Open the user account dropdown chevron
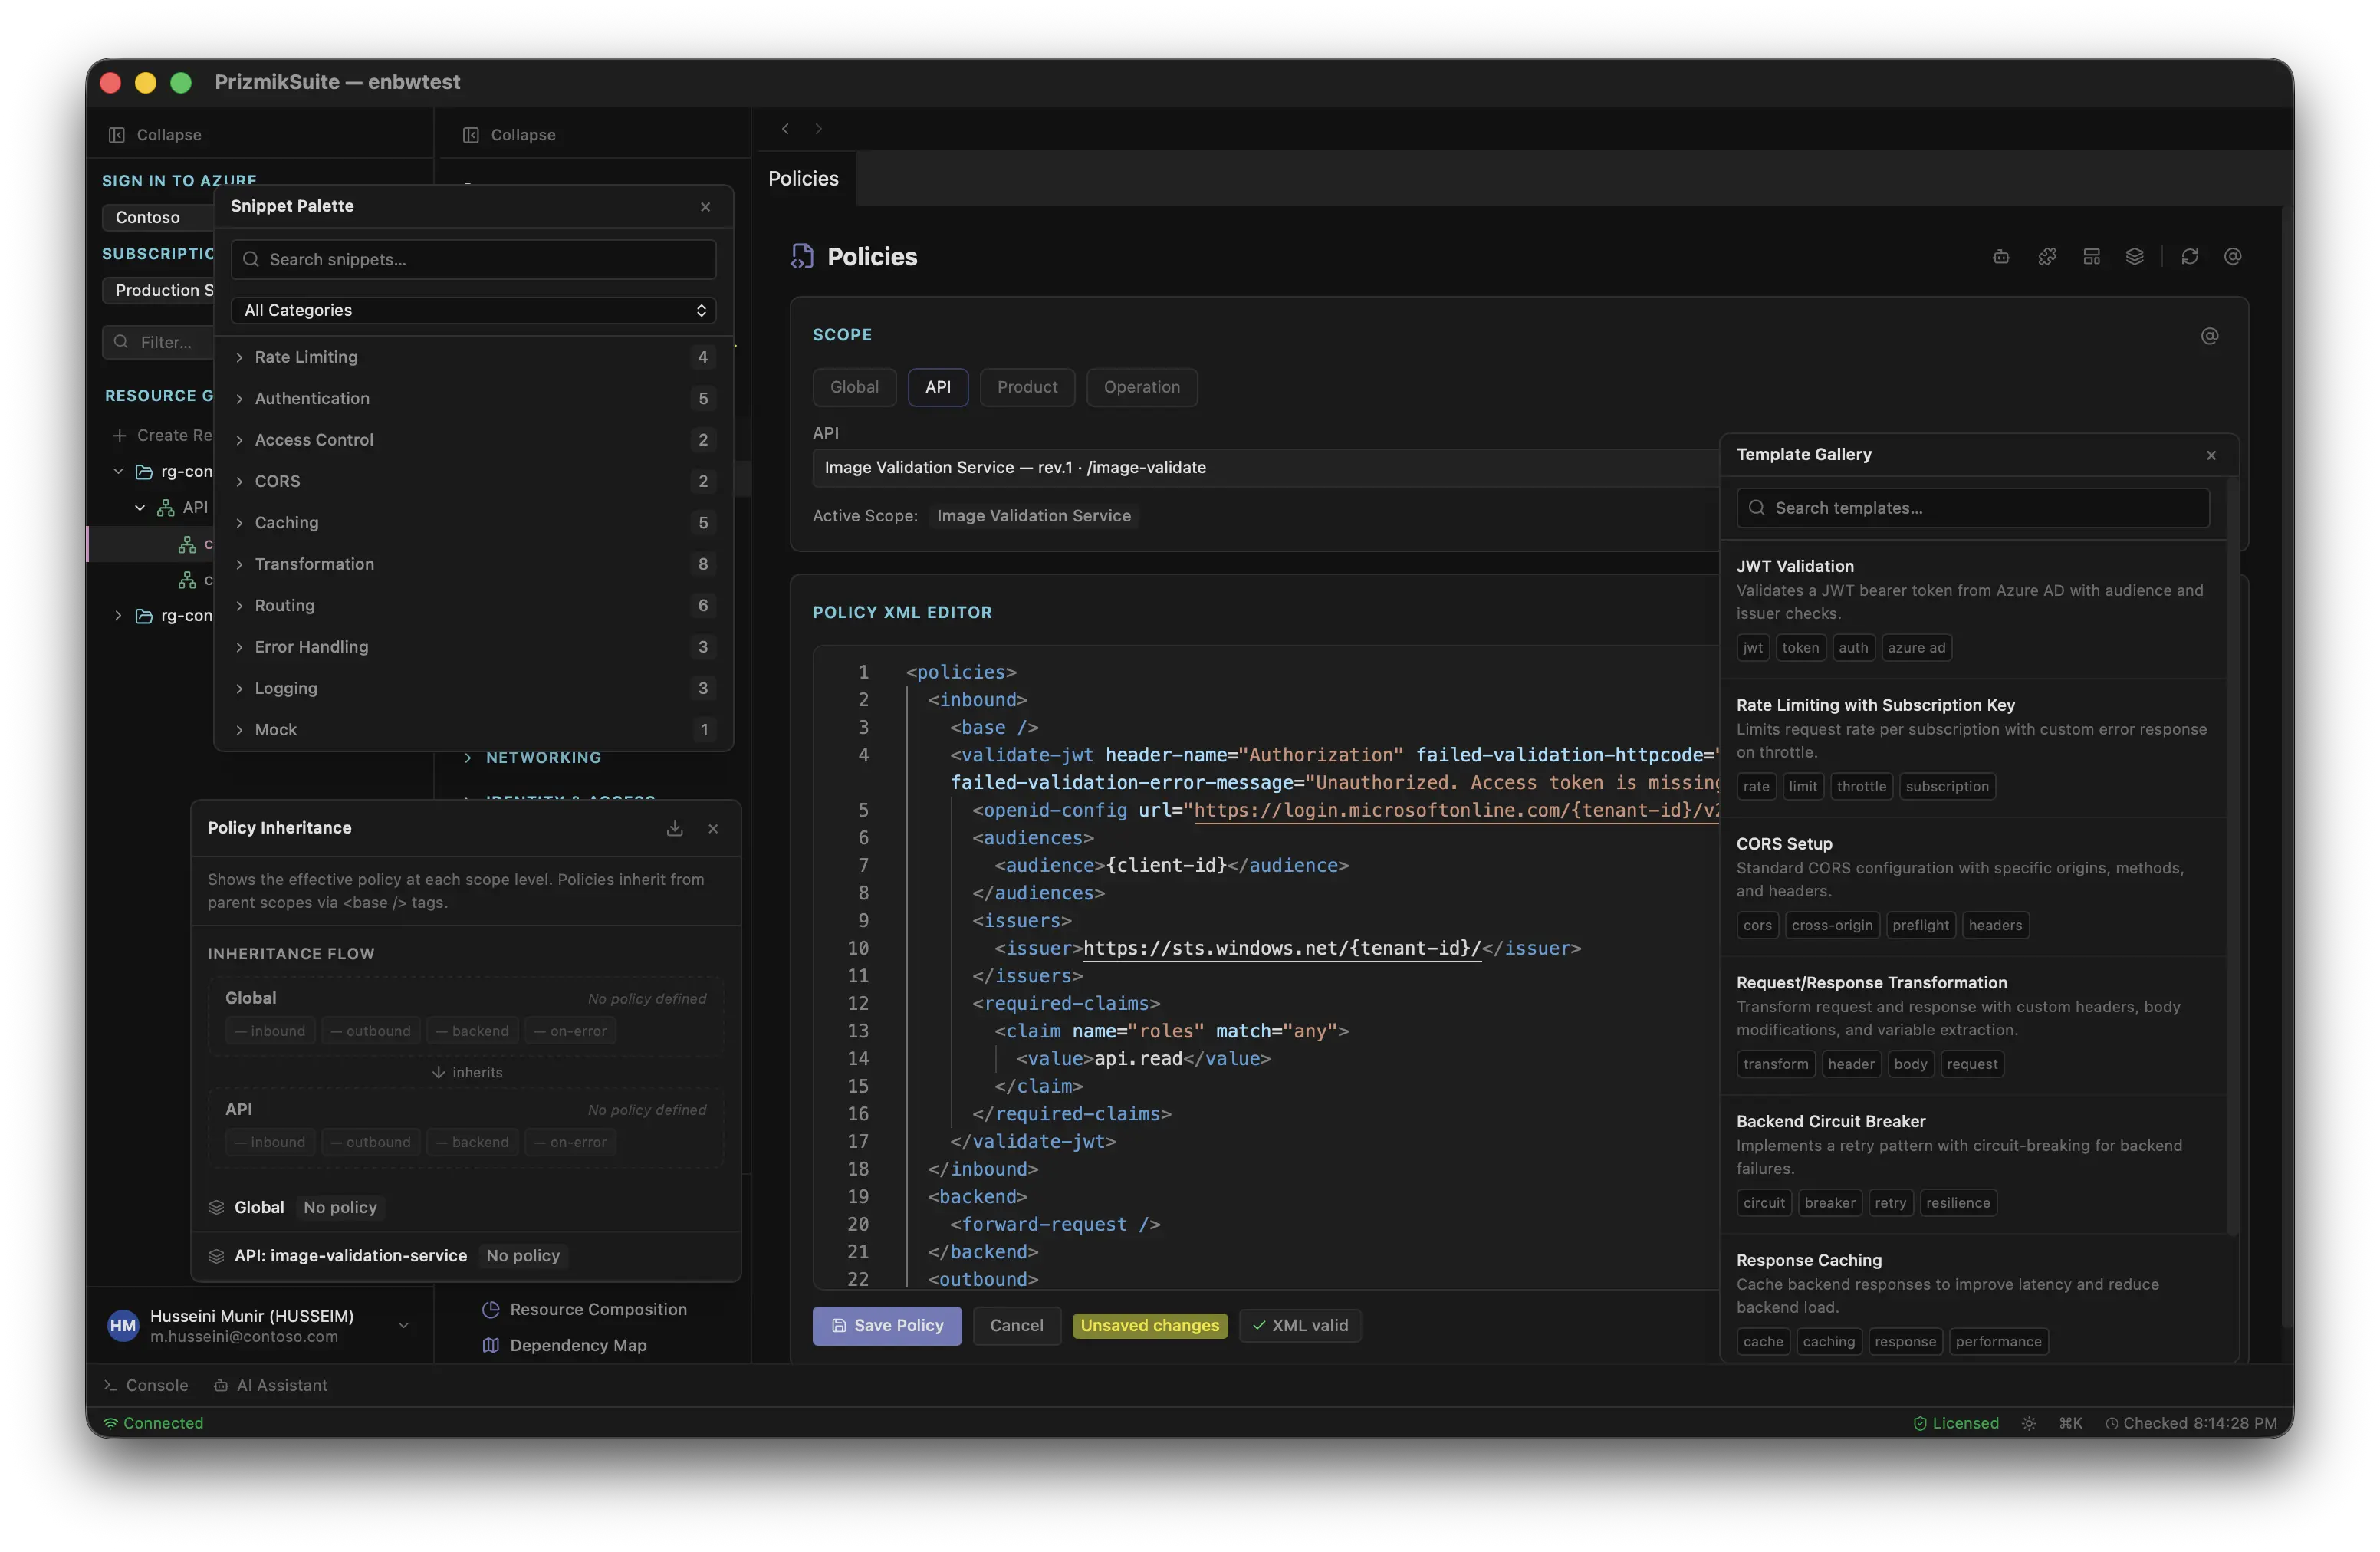Viewport: 2380px width, 1552px height. (x=404, y=1326)
